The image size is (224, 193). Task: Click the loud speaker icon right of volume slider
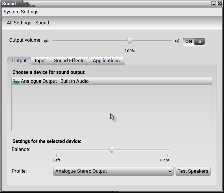click(x=177, y=41)
